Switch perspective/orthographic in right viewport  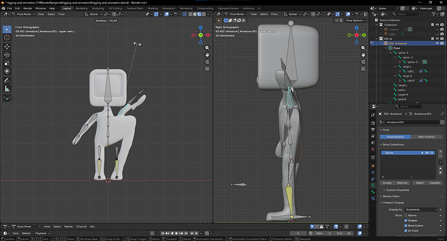pyautogui.click(x=363, y=69)
